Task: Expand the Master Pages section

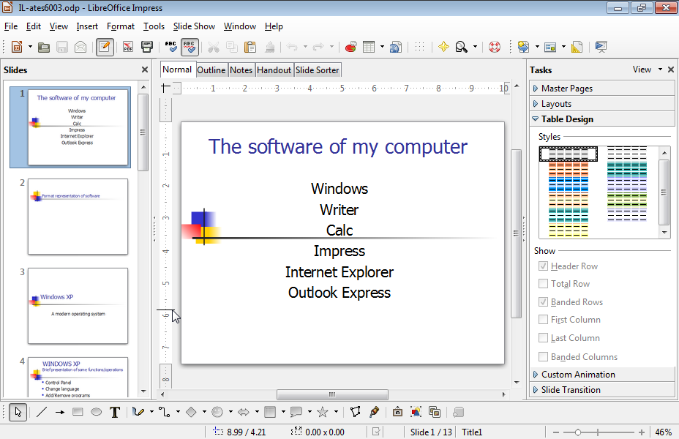Action: pyautogui.click(x=602, y=89)
